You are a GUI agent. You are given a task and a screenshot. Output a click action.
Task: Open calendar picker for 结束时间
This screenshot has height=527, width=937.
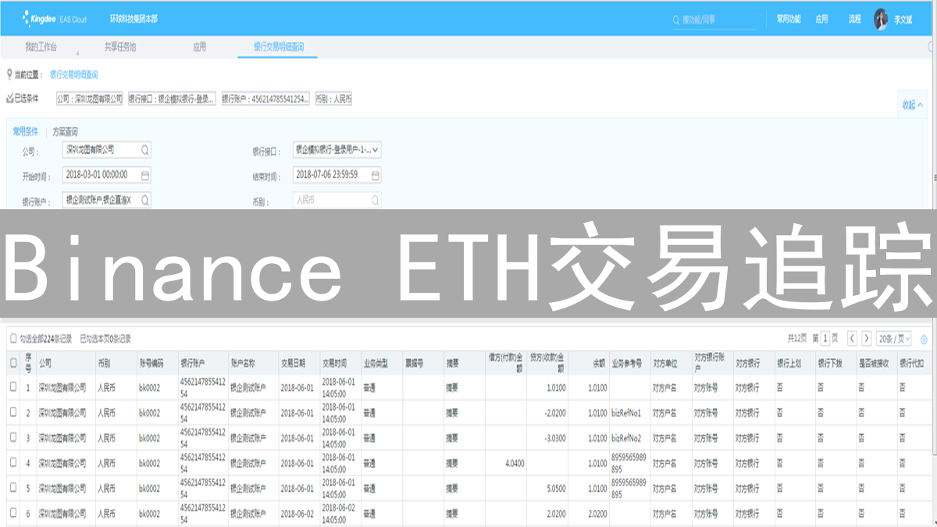tap(376, 175)
